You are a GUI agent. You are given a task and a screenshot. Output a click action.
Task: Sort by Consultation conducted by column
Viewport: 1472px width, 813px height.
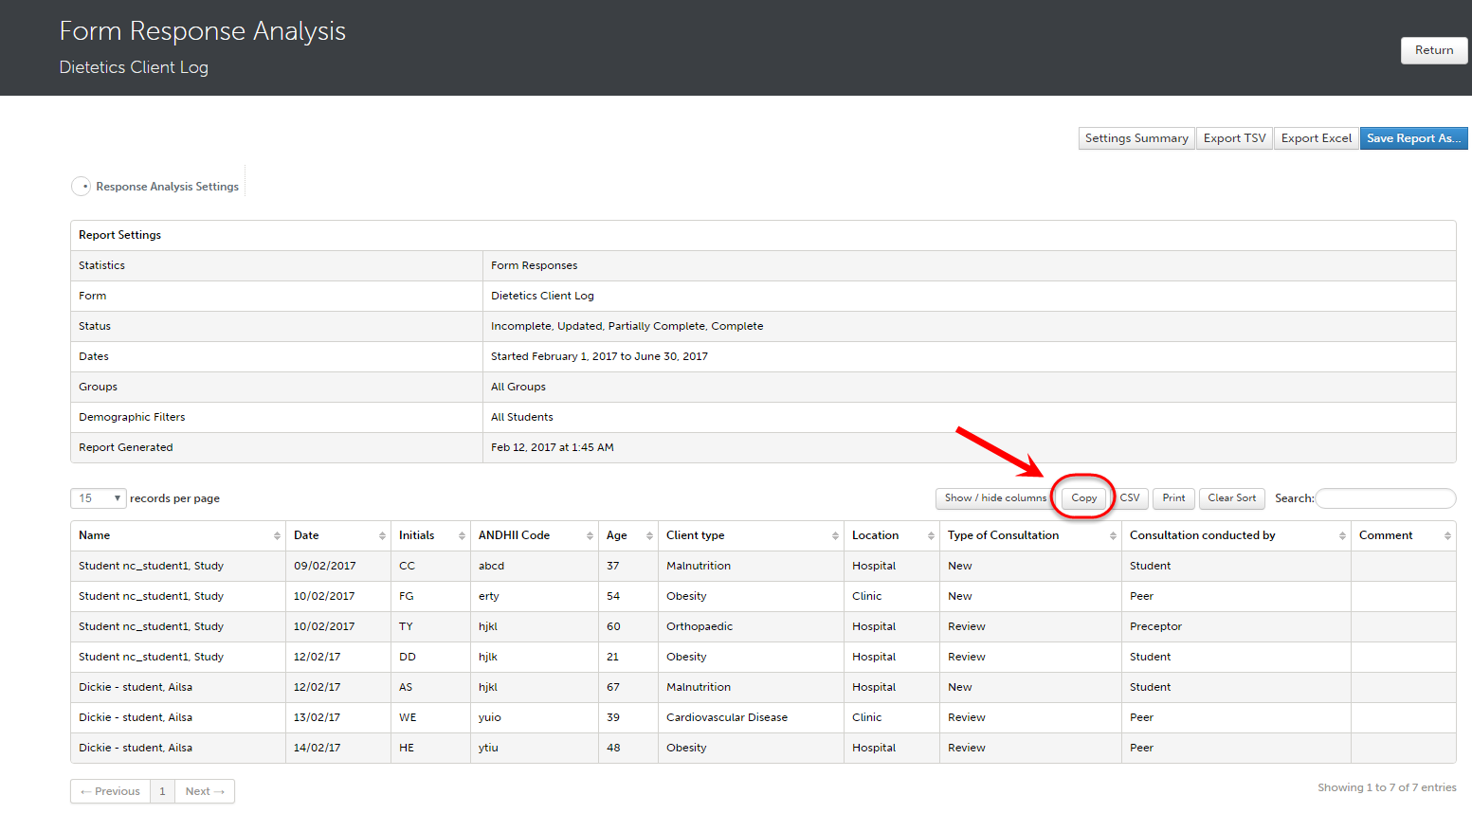1236,535
